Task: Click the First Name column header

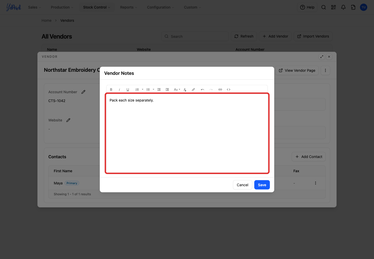Action: click(x=63, y=171)
